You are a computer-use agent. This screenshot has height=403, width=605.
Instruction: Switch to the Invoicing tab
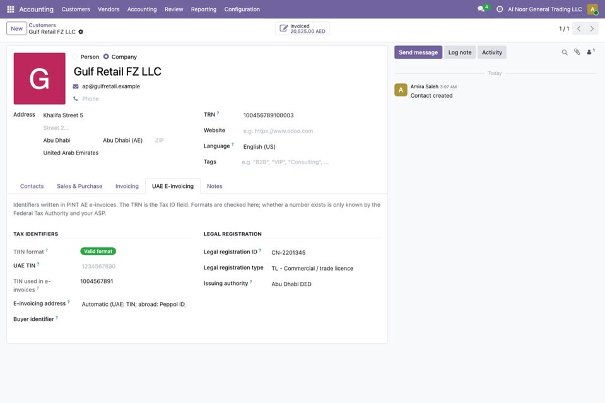pos(127,186)
